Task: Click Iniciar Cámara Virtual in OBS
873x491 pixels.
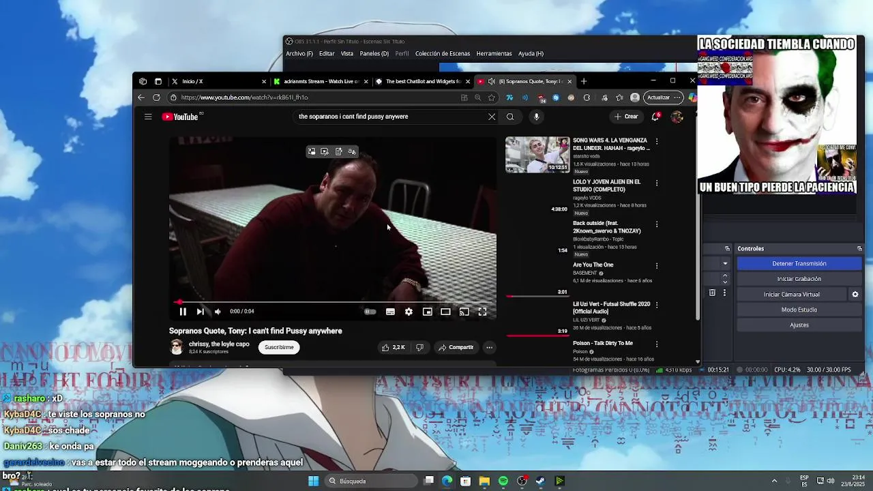Action: [791, 295]
